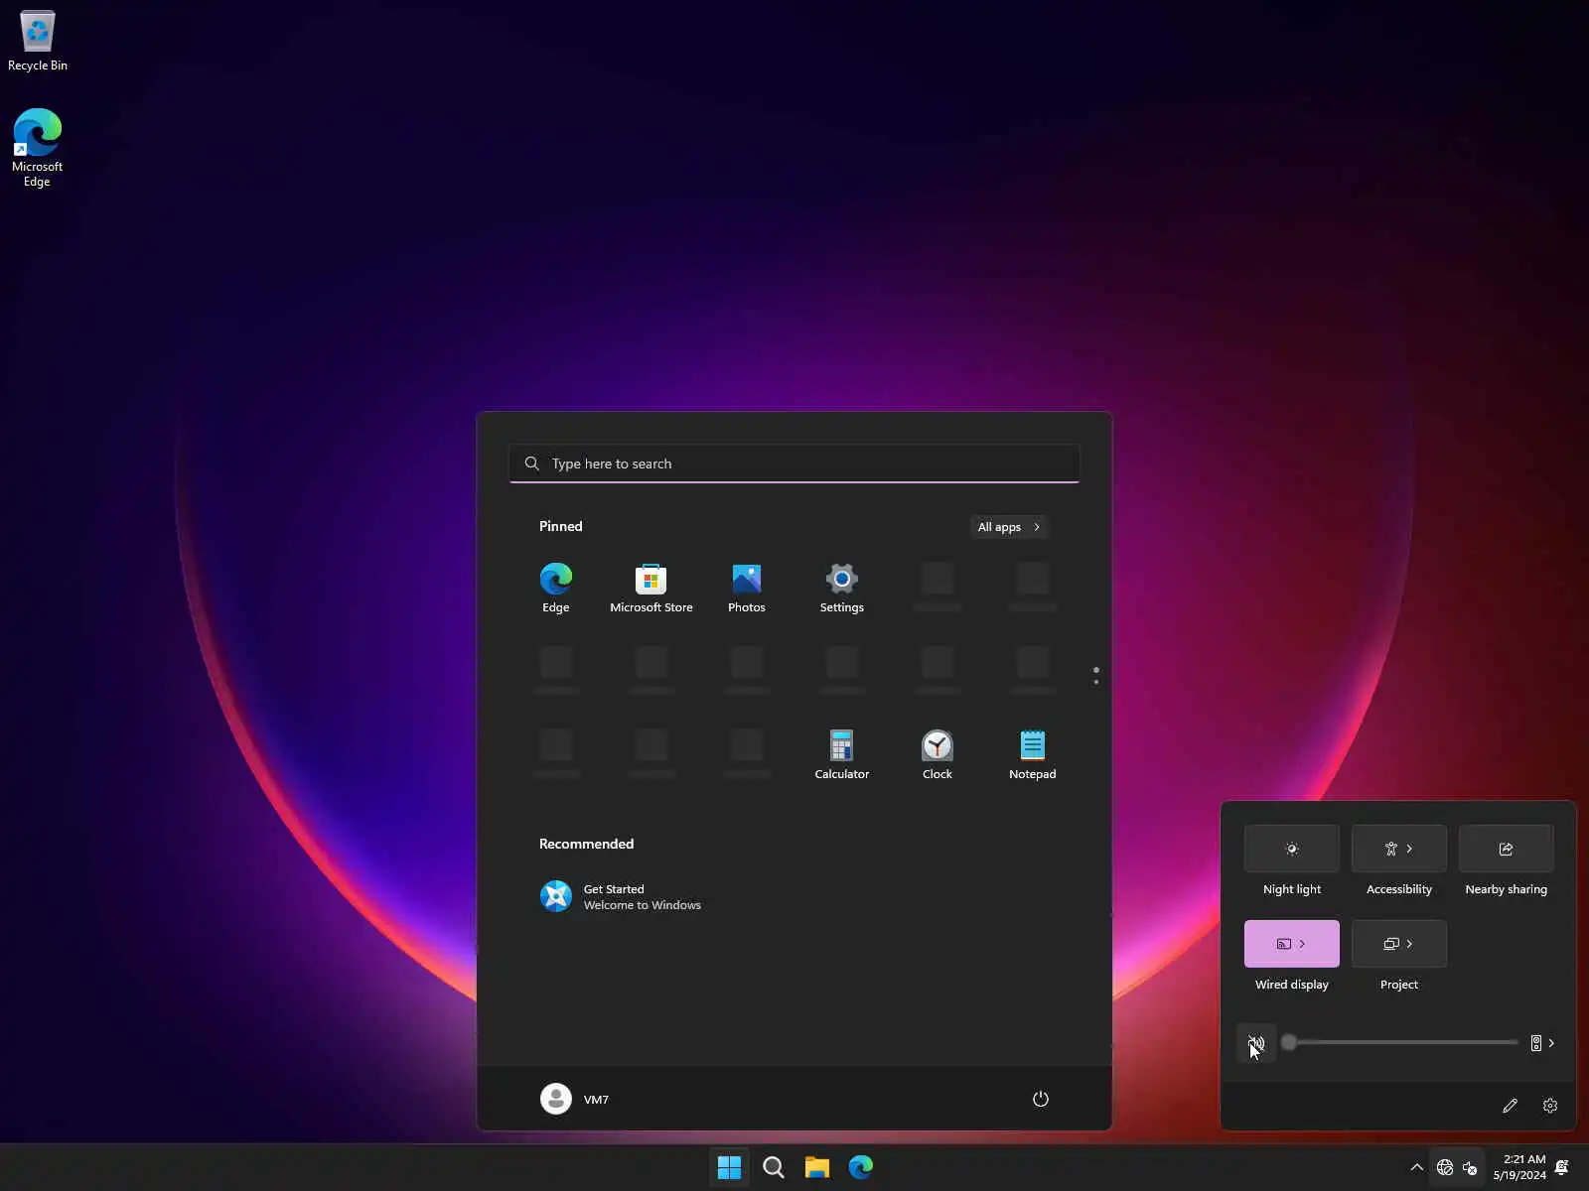Viewport: 1589px width, 1191px height.
Task: Open Settings from the pinned apps
Action: (842, 588)
